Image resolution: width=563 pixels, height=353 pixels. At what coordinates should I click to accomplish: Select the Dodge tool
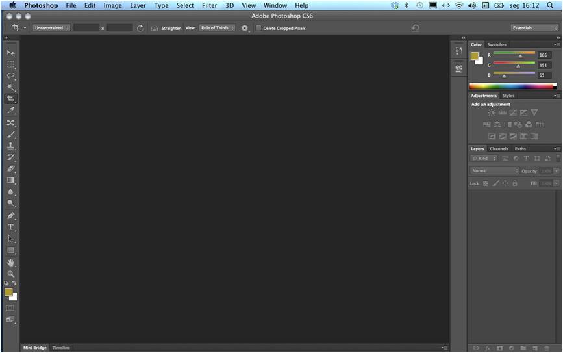pos(11,203)
